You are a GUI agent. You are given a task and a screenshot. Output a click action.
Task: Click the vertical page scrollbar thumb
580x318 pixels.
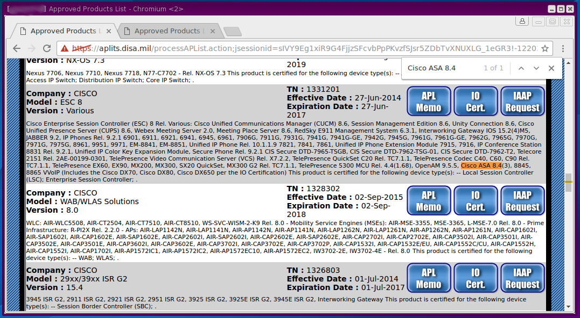568,182
